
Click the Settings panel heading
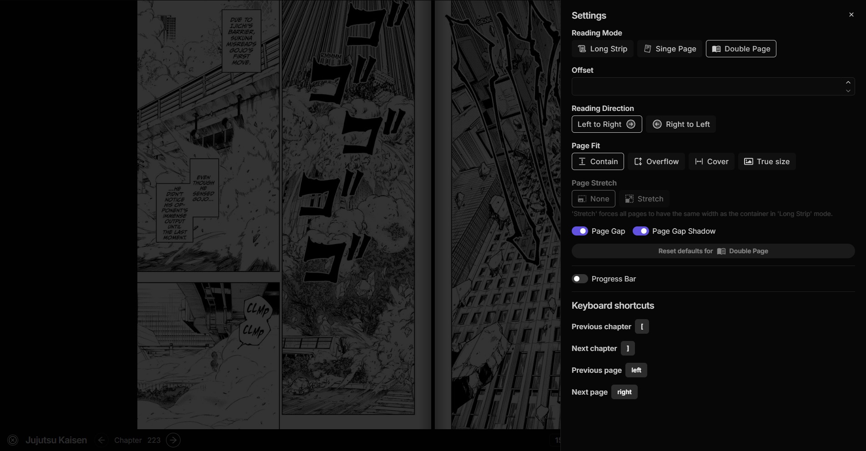589,15
